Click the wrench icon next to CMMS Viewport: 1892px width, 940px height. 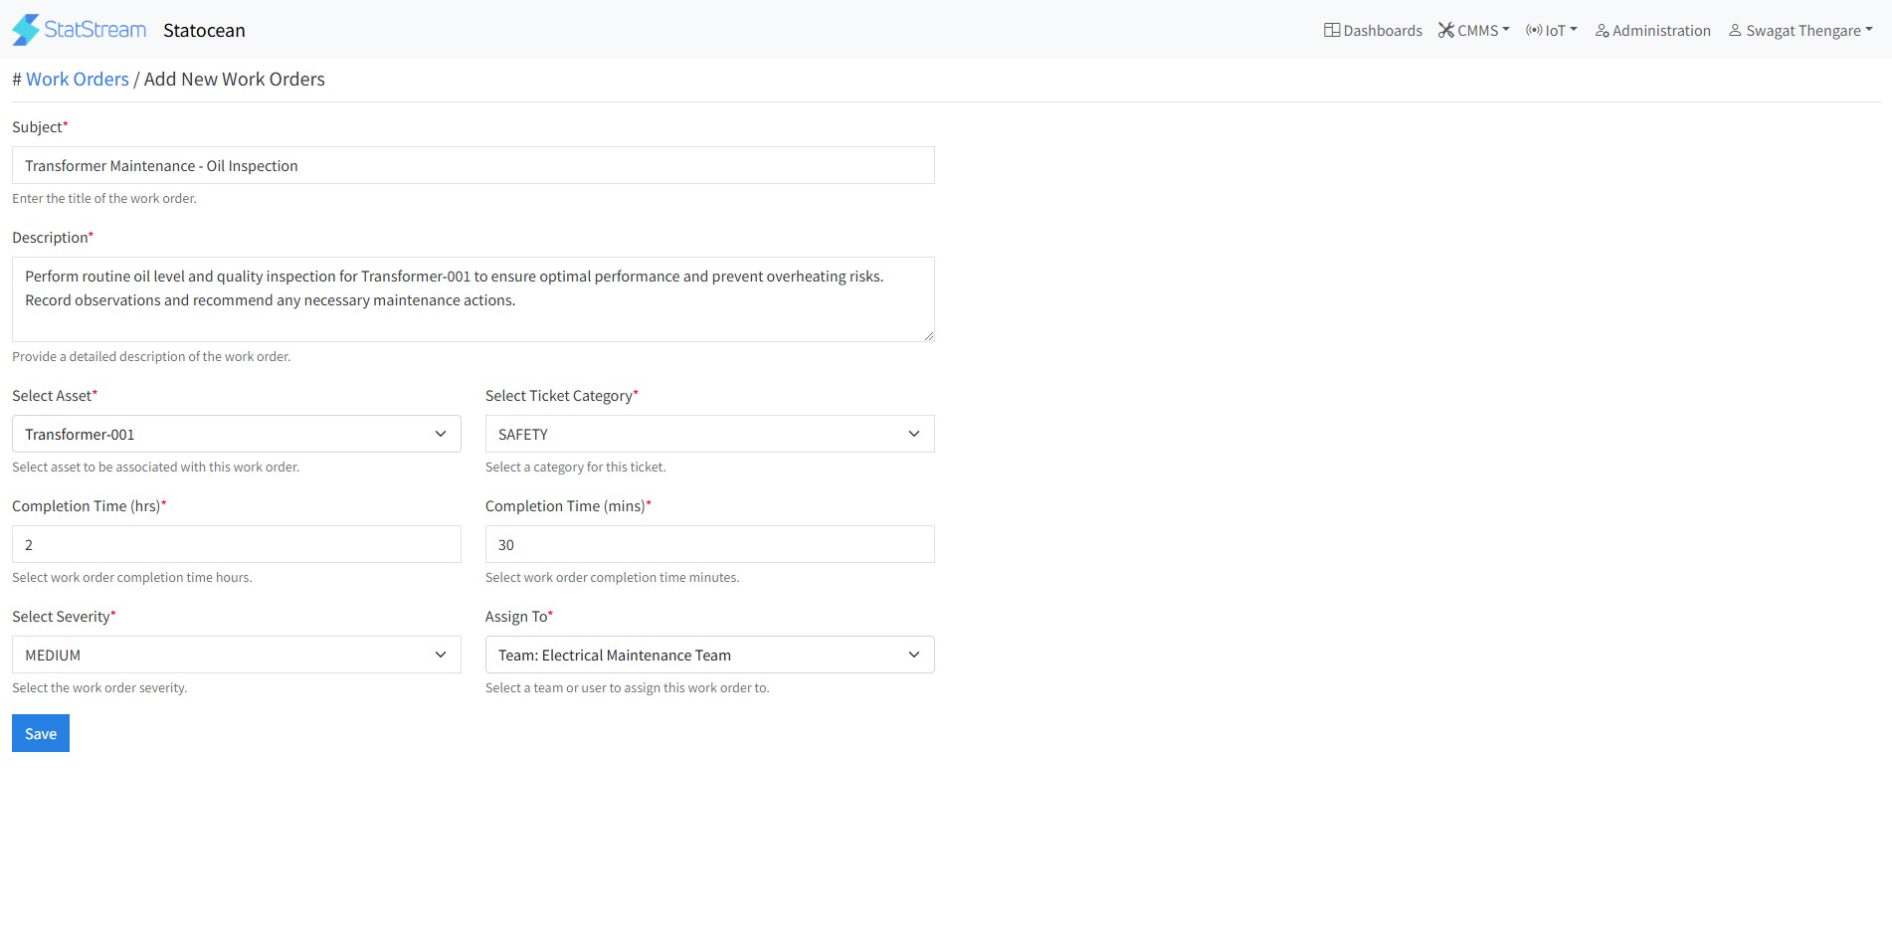(x=1445, y=30)
